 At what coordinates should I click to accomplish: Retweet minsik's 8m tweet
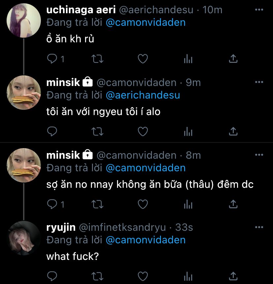click(97, 204)
